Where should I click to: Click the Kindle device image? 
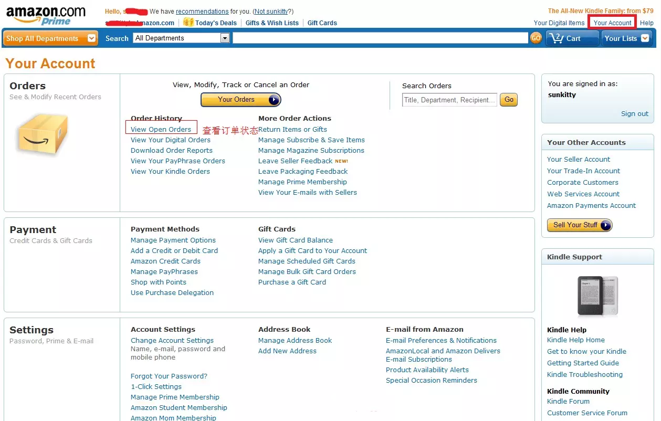[x=598, y=297]
